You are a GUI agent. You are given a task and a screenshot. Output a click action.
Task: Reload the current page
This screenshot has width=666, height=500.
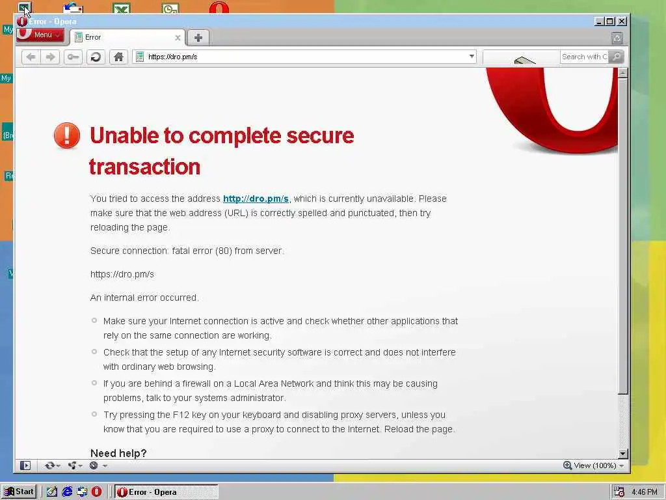(96, 57)
